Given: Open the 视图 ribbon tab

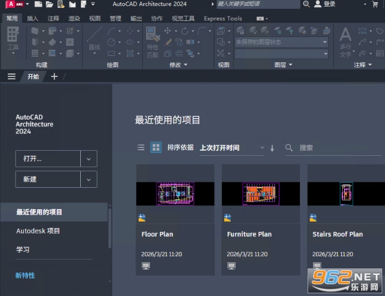Looking at the screenshot, I should pyautogui.click(x=95, y=18).
